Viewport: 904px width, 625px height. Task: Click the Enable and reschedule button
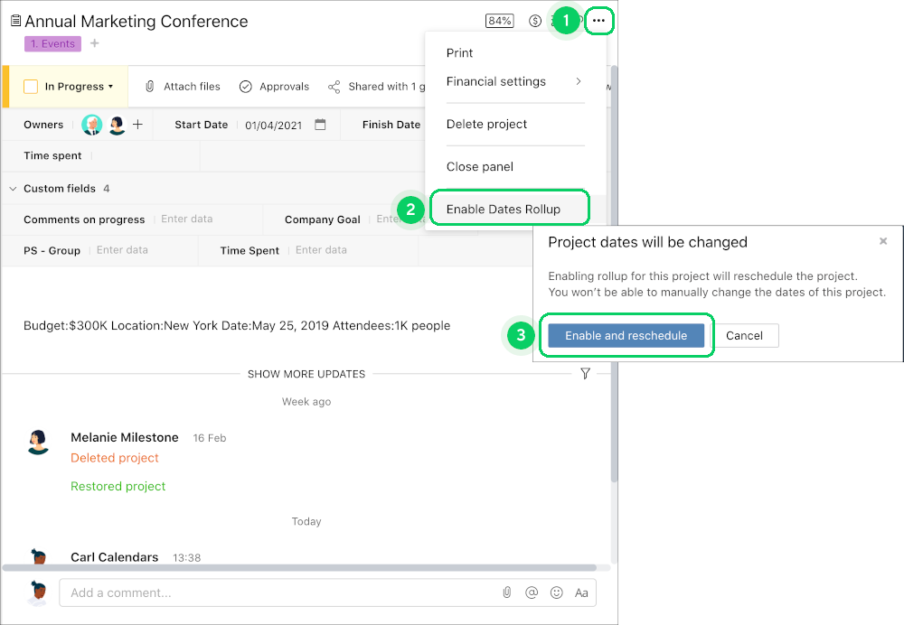[626, 335]
